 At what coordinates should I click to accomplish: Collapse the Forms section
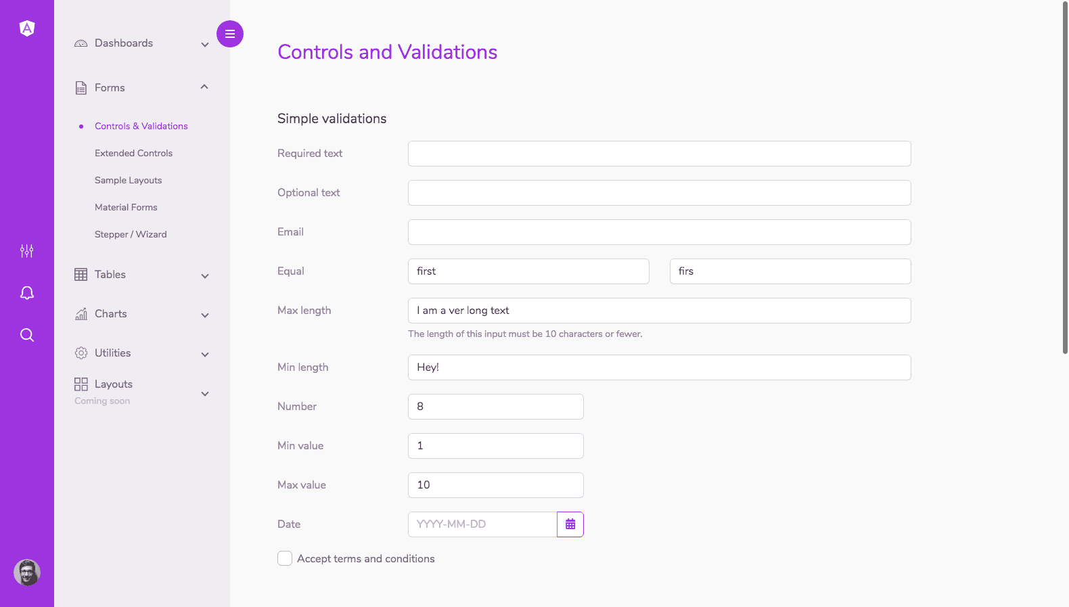(204, 87)
